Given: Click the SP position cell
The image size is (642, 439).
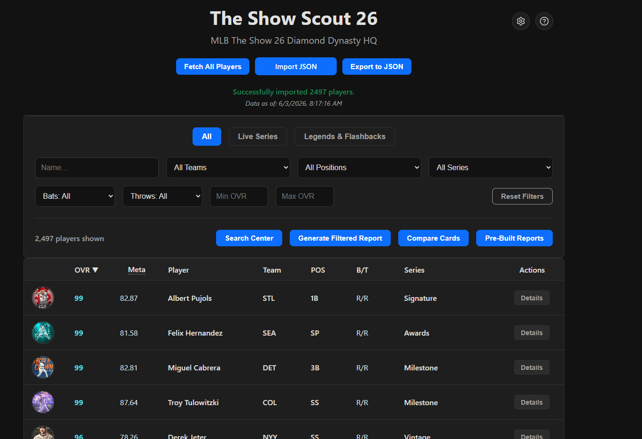Looking at the screenshot, I should coord(315,333).
